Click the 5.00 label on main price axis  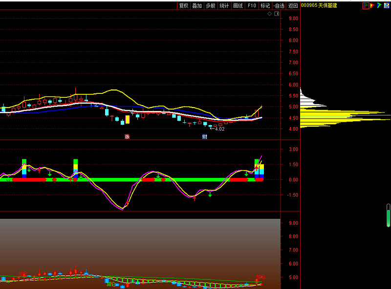294,107
